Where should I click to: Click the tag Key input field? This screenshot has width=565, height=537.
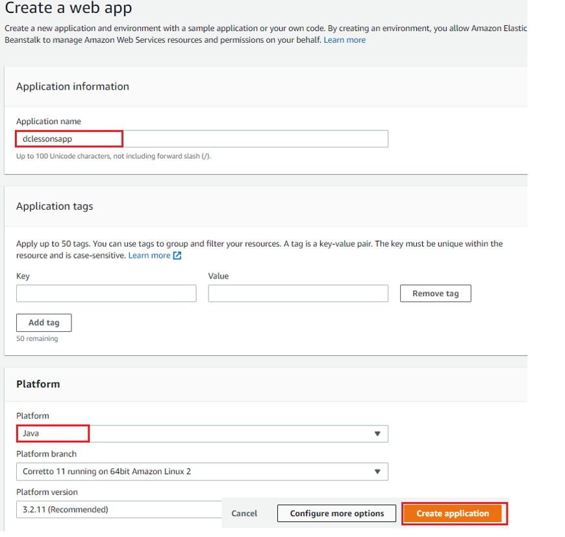107,293
